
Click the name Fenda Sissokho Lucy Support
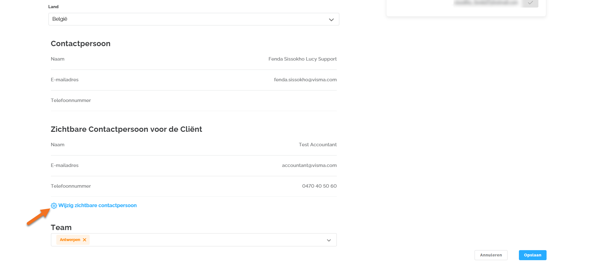(302, 59)
